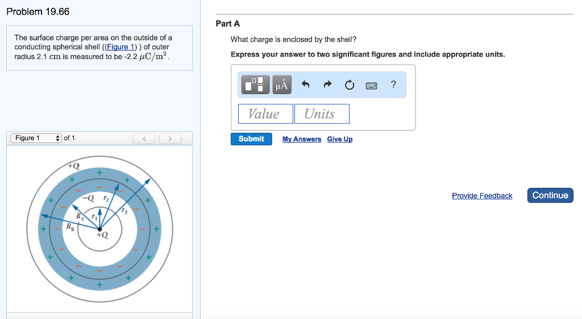
Task: Click the redo arrow icon
Action: coord(327,85)
